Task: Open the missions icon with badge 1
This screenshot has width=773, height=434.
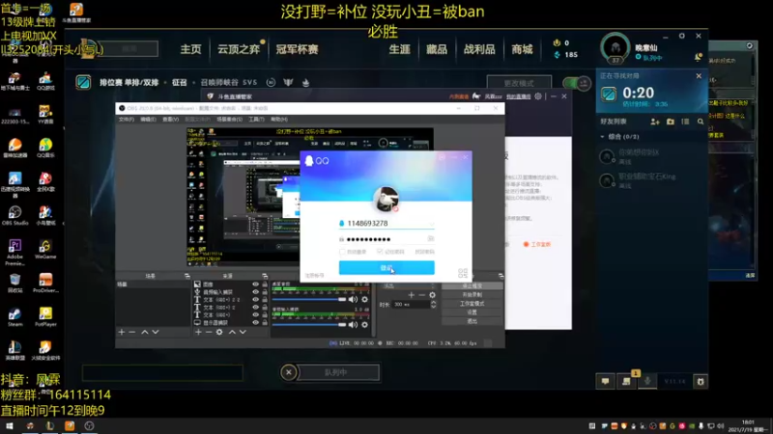Action: pos(626,381)
